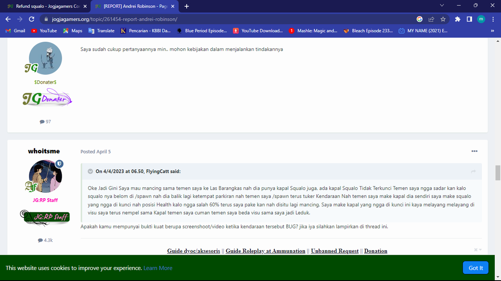The image size is (501, 281).
Task: Jump to the quoted post arrow
Action: pos(473,171)
